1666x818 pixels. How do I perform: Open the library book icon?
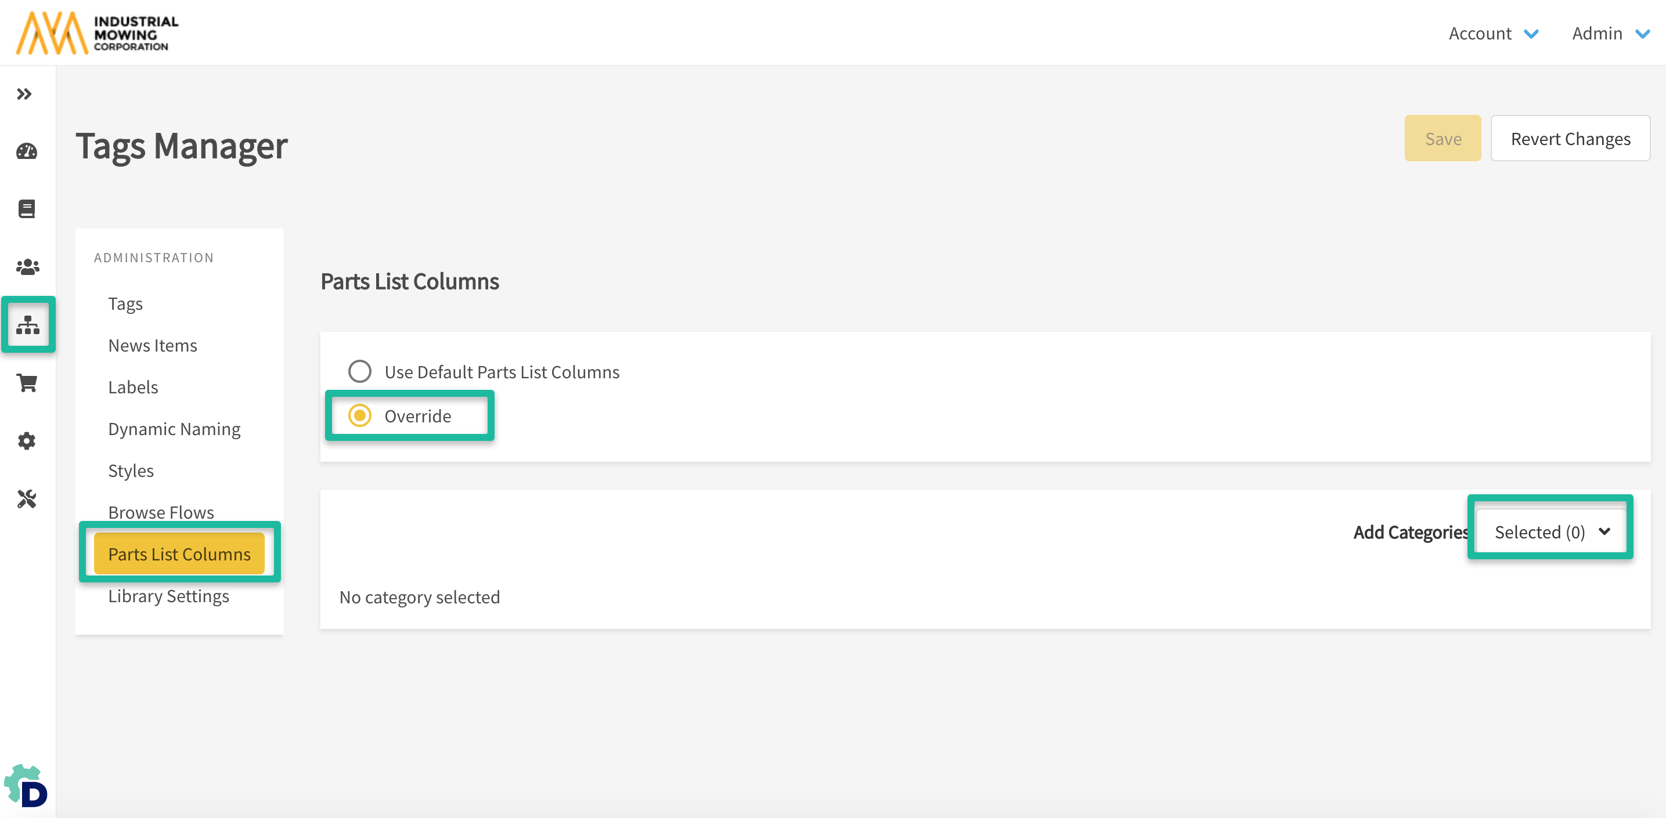point(27,209)
